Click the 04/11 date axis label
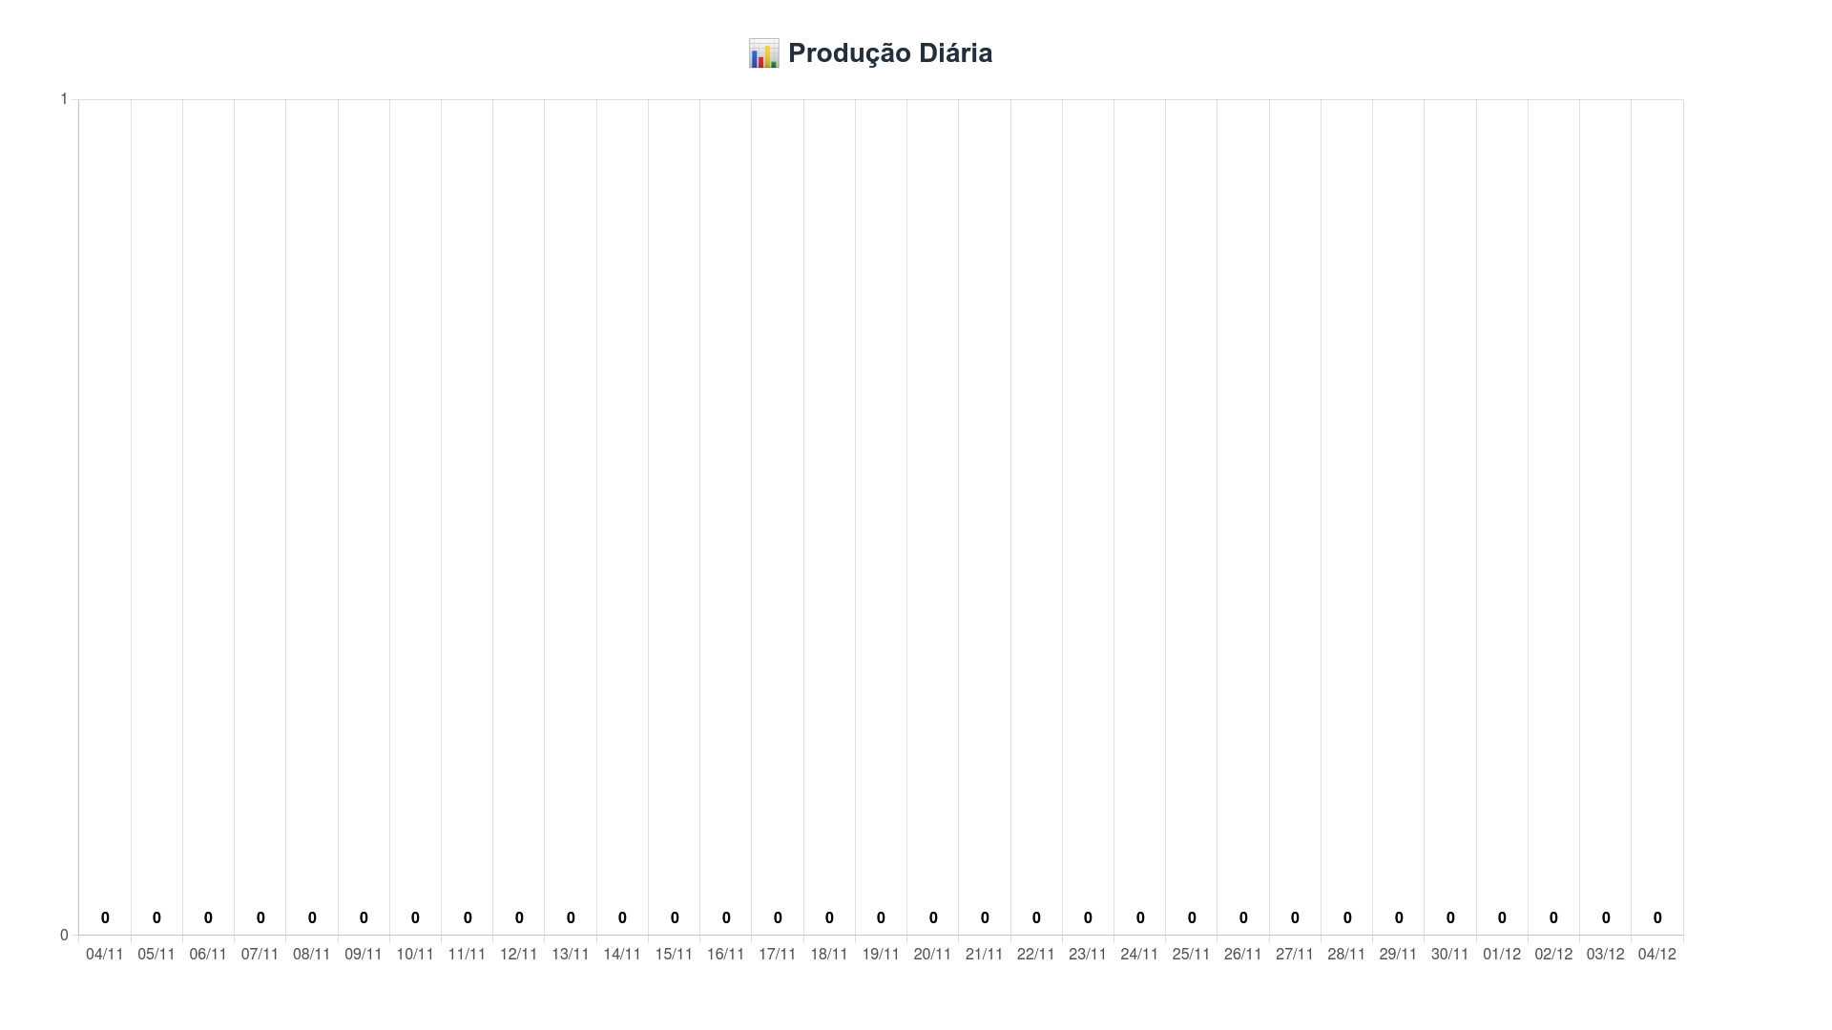The height and width of the screenshot is (1030, 1832). [105, 954]
